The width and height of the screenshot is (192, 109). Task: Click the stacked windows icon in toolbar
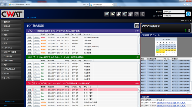[x=131, y=14]
